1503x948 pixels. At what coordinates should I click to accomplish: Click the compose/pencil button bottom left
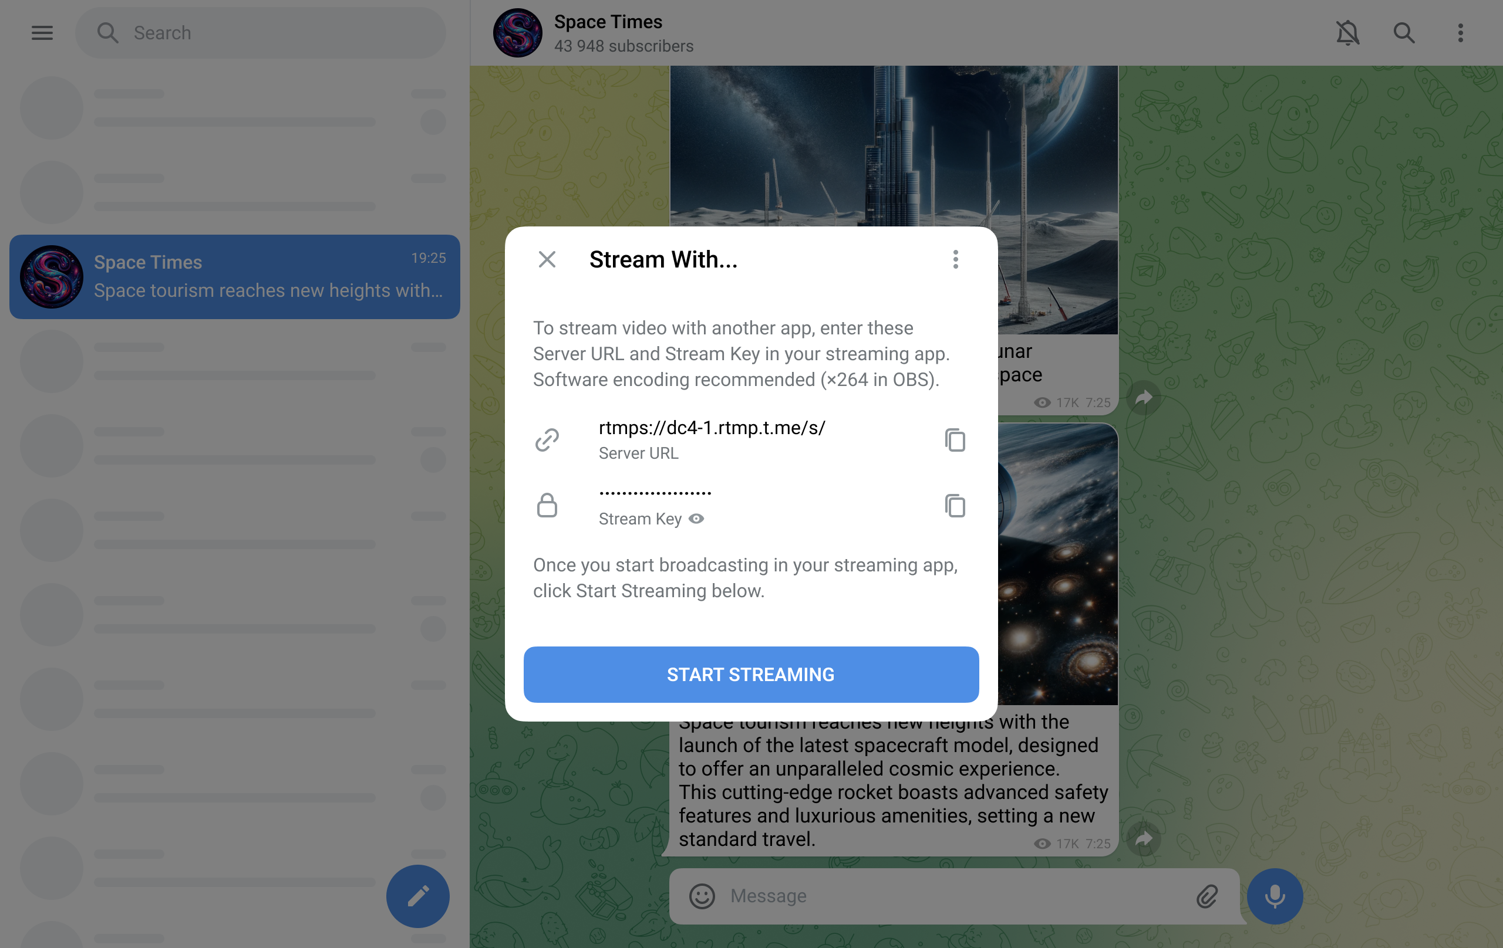coord(417,896)
